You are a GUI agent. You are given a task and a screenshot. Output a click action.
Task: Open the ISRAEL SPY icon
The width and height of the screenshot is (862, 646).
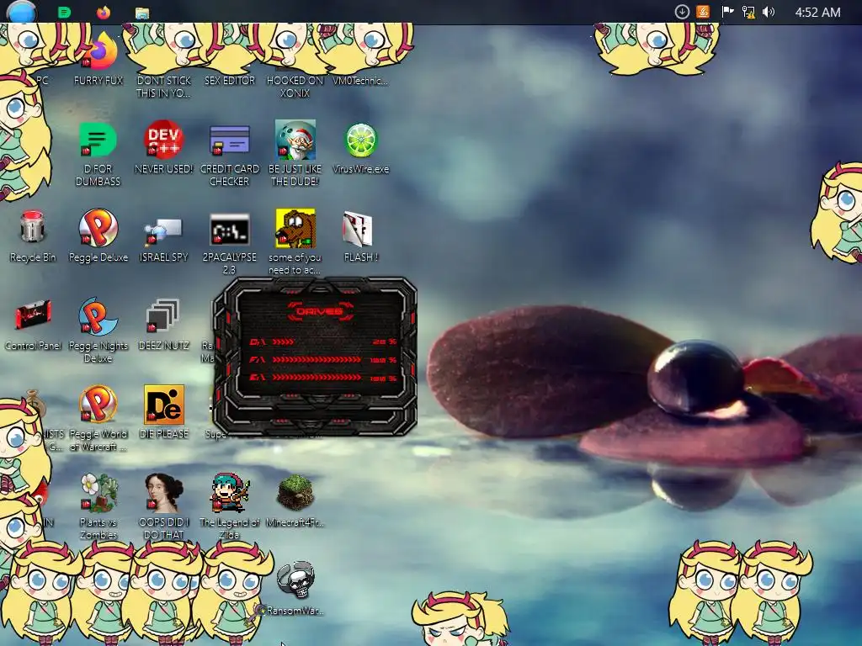[x=163, y=230]
